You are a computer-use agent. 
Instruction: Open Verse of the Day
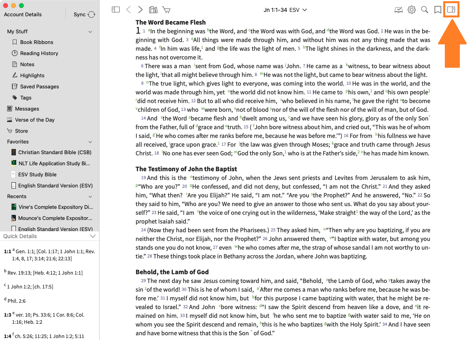(34, 120)
